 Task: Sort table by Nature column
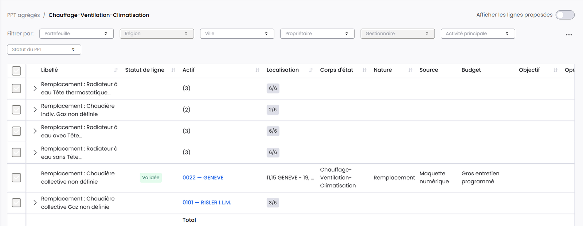tap(410, 70)
